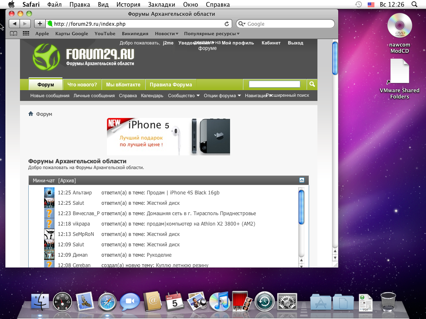Show Top Sites grid icon
Viewport: 426px width, 319px height.
[x=26, y=33]
